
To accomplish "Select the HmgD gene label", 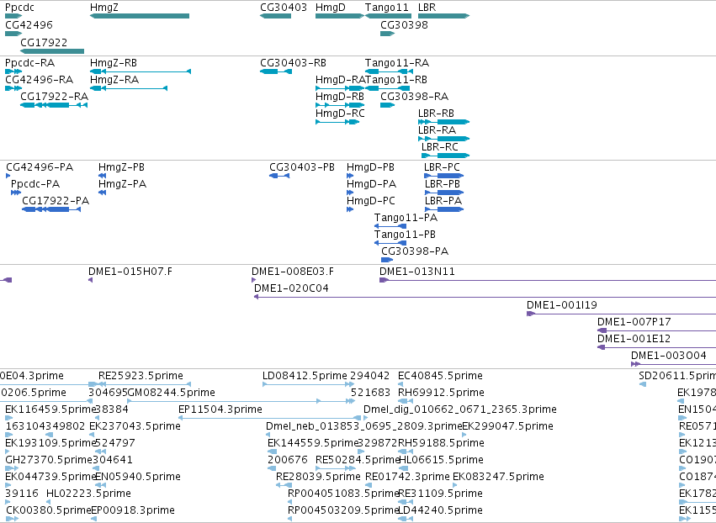I will (331, 8).
